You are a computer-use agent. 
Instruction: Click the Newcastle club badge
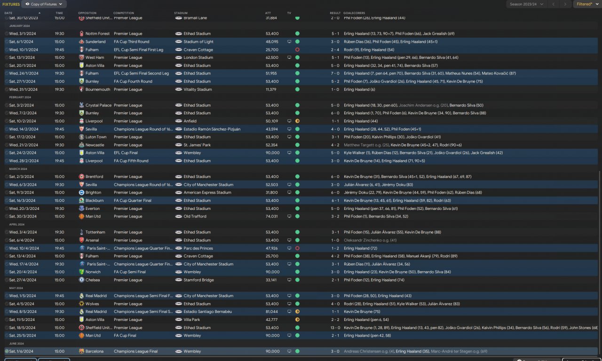(82, 145)
